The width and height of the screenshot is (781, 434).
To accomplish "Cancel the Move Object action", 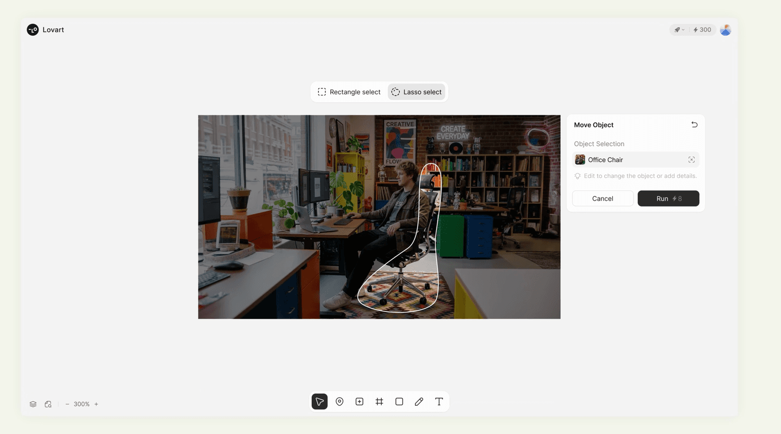I will [603, 199].
